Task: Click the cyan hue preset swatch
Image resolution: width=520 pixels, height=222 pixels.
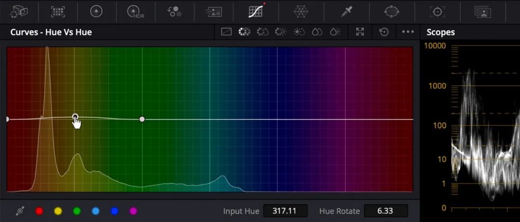Action: pos(95,211)
